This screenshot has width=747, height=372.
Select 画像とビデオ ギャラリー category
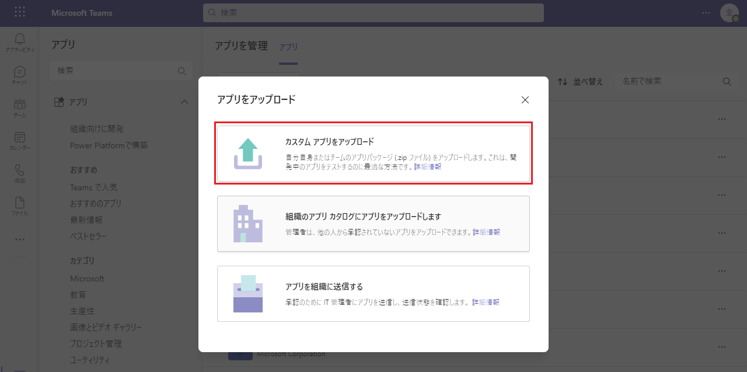pyautogui.click(x=106, y=328)
